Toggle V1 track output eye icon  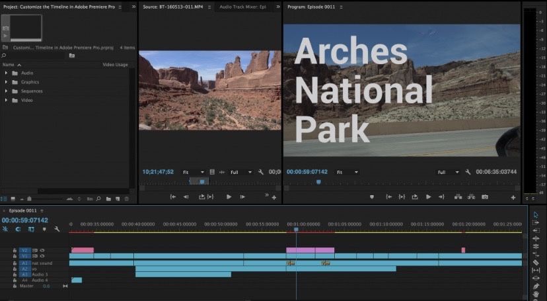pyautogui.click(x=42, y=257)
